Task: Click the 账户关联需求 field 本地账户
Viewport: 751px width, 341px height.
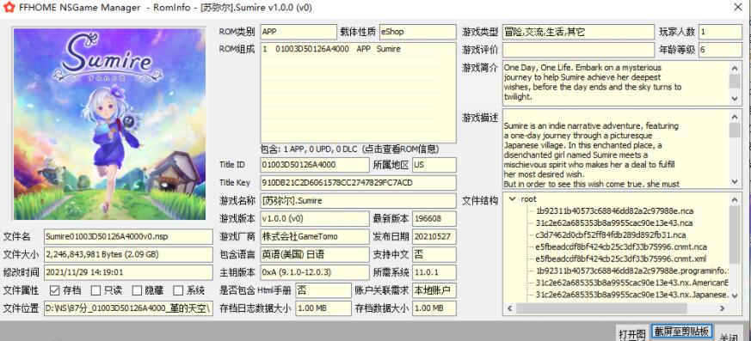Action: 434,290
